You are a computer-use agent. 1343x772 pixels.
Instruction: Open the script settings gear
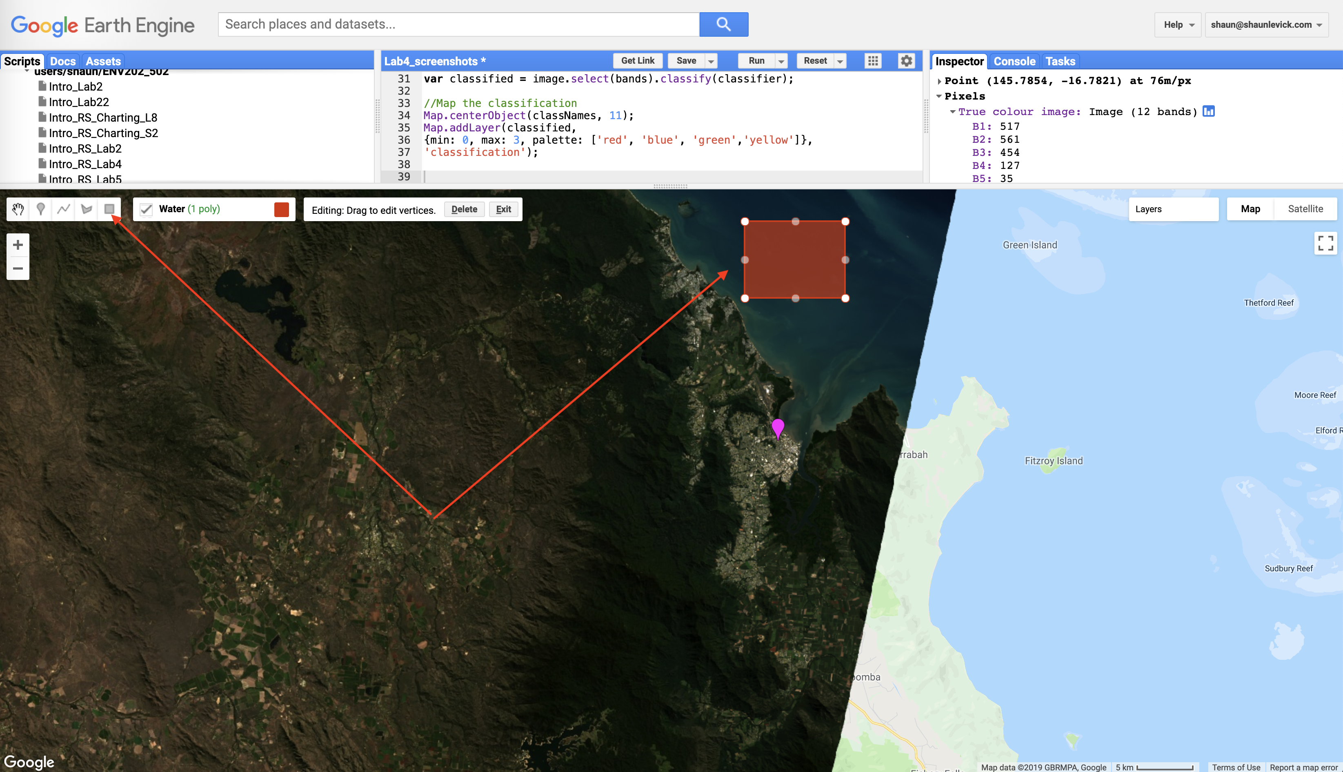tap(907, 61)
